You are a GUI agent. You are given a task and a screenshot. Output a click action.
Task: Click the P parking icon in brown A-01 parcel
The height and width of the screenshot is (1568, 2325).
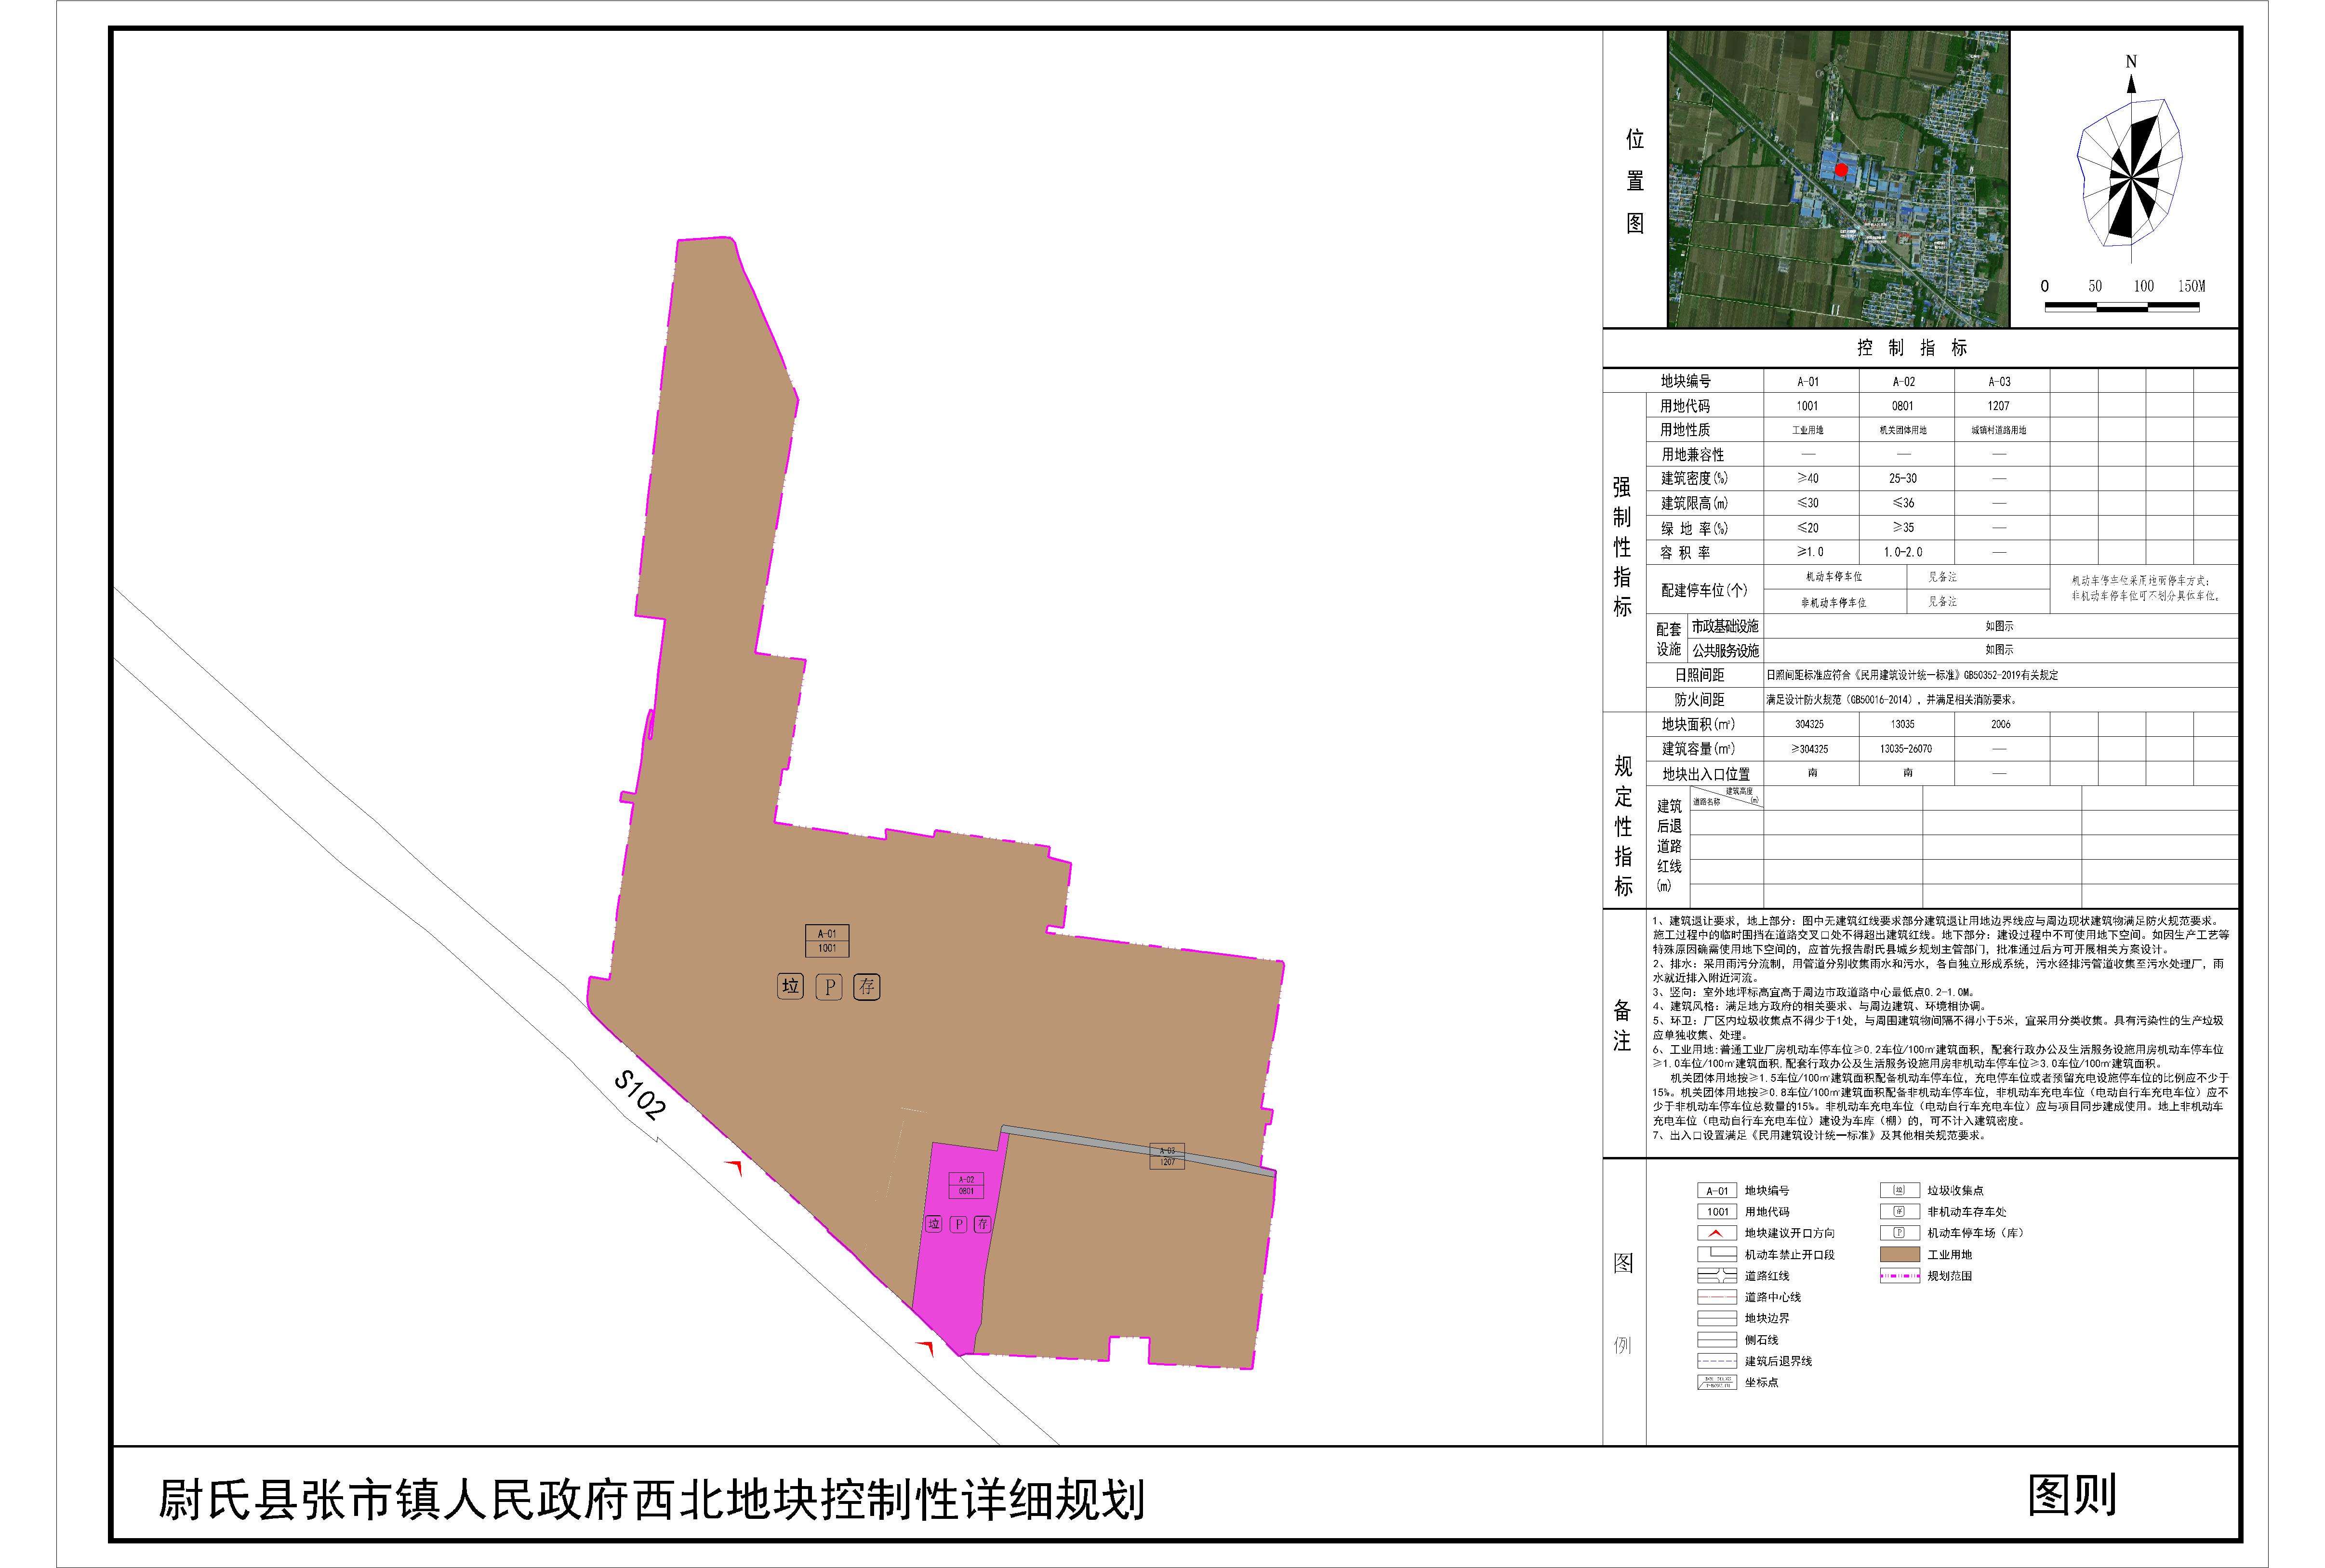pos(828,987)
